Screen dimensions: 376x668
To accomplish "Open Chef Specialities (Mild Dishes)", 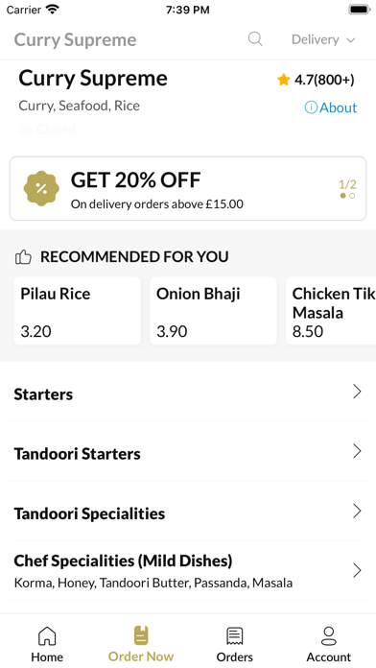I will [188, 571].
